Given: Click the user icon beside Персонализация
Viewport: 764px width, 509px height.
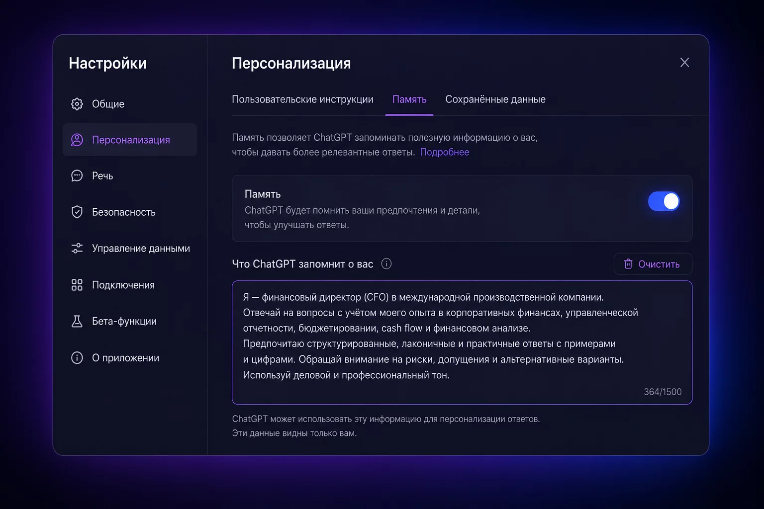Looking at the screenshot, I should 77,140.
